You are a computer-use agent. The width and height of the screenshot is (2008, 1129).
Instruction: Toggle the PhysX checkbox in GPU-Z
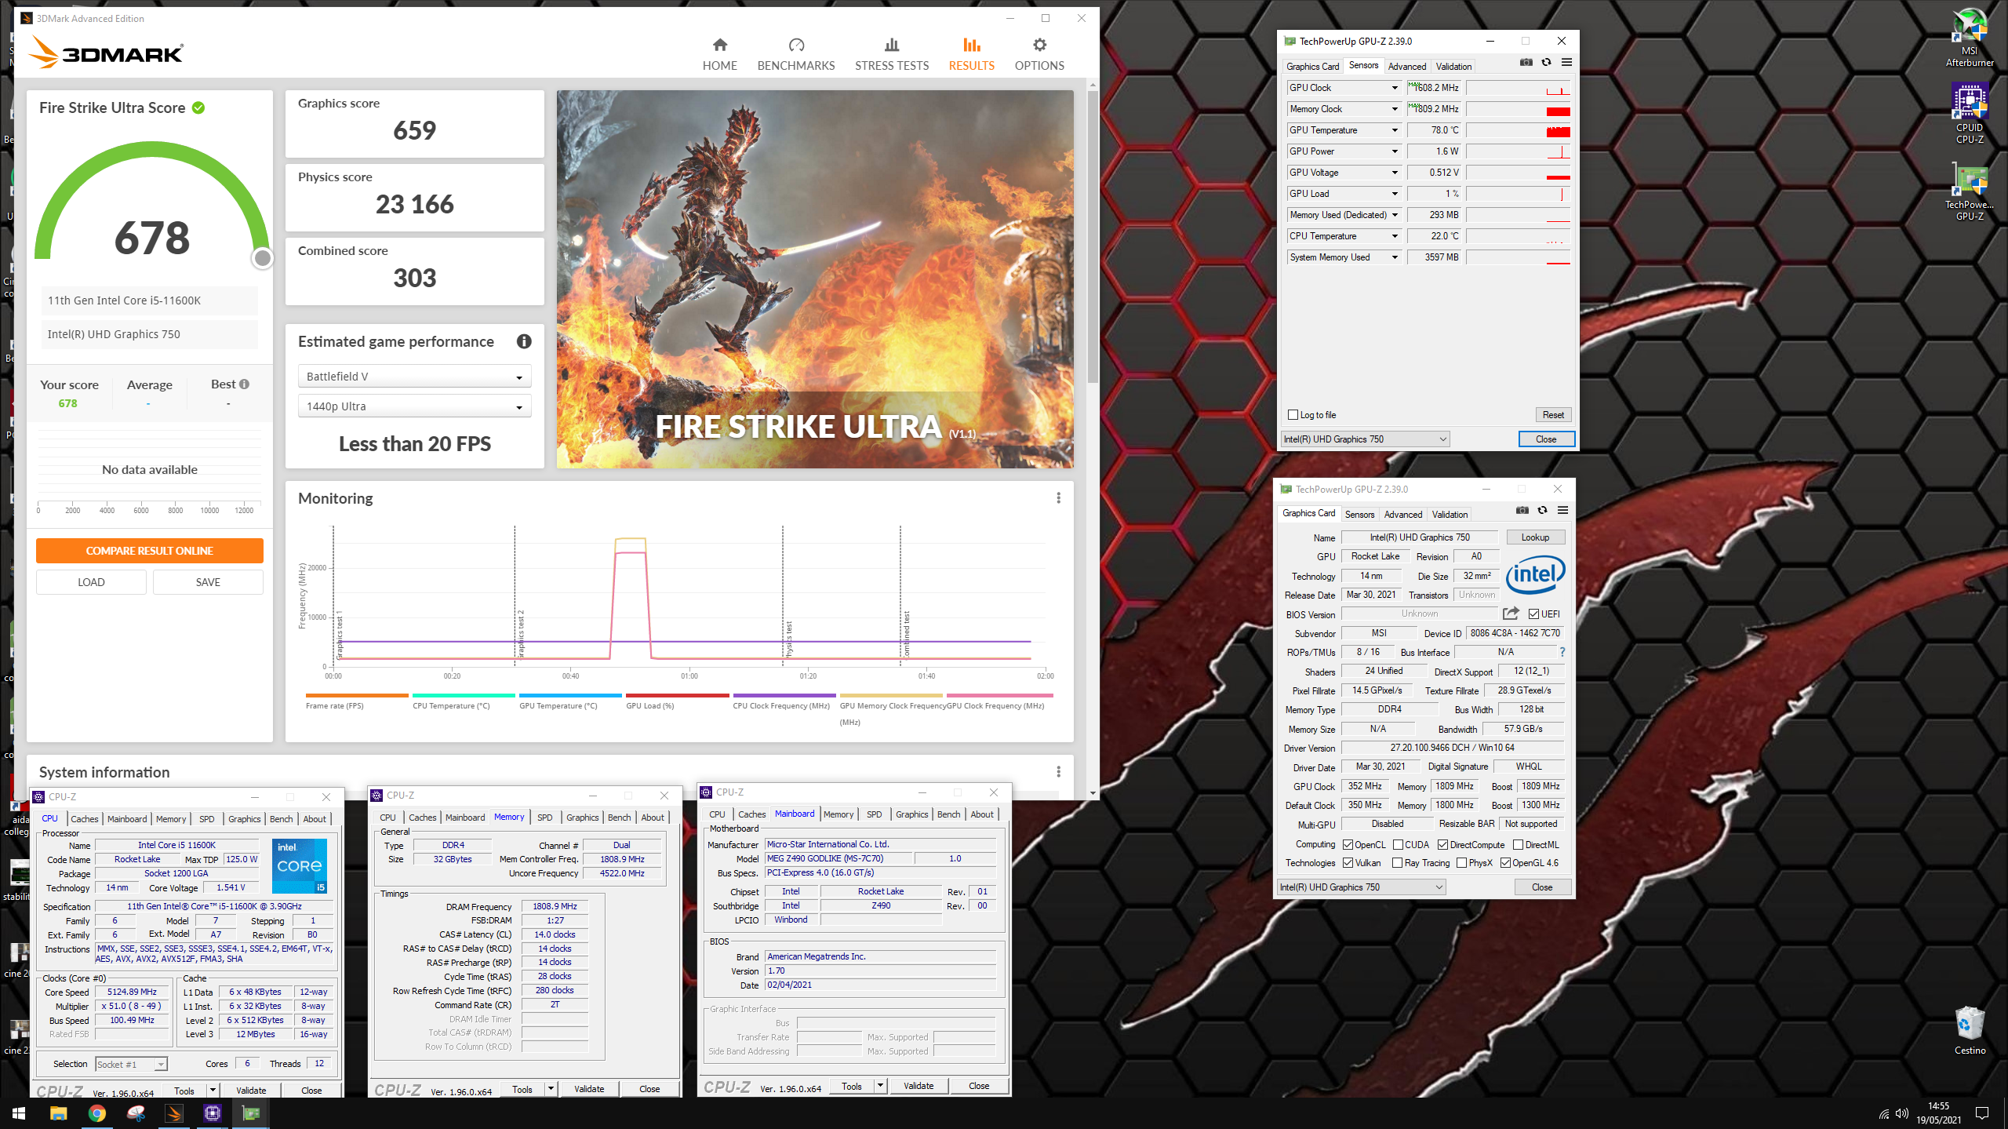(x=1461, y=863)
